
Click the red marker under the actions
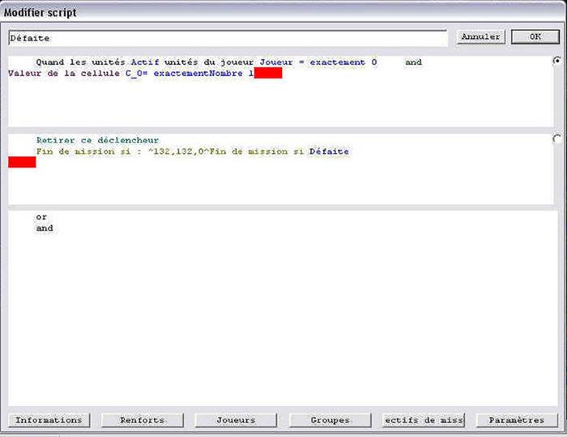tap(22, 163)
